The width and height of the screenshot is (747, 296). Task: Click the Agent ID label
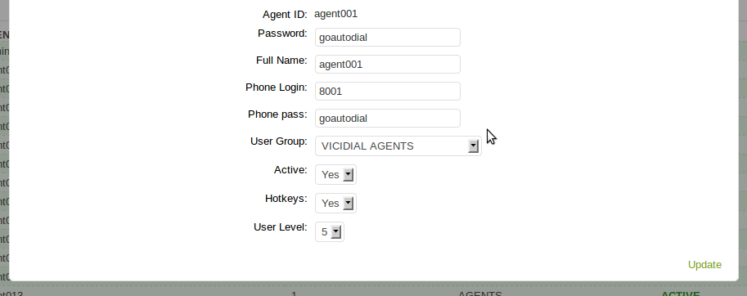[285, 14]
